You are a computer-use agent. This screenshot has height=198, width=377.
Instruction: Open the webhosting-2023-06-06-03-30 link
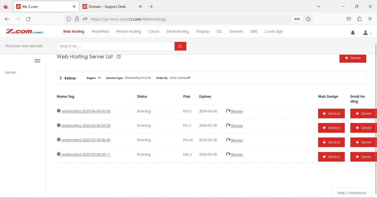coord(86,111)
